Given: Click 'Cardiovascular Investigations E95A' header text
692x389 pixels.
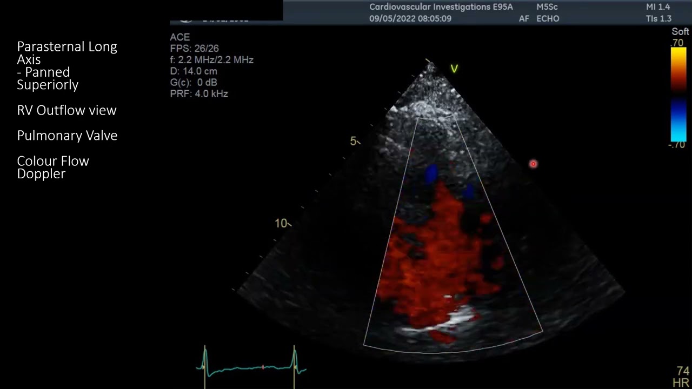Looking at the screenshot, I should (441, 7).
